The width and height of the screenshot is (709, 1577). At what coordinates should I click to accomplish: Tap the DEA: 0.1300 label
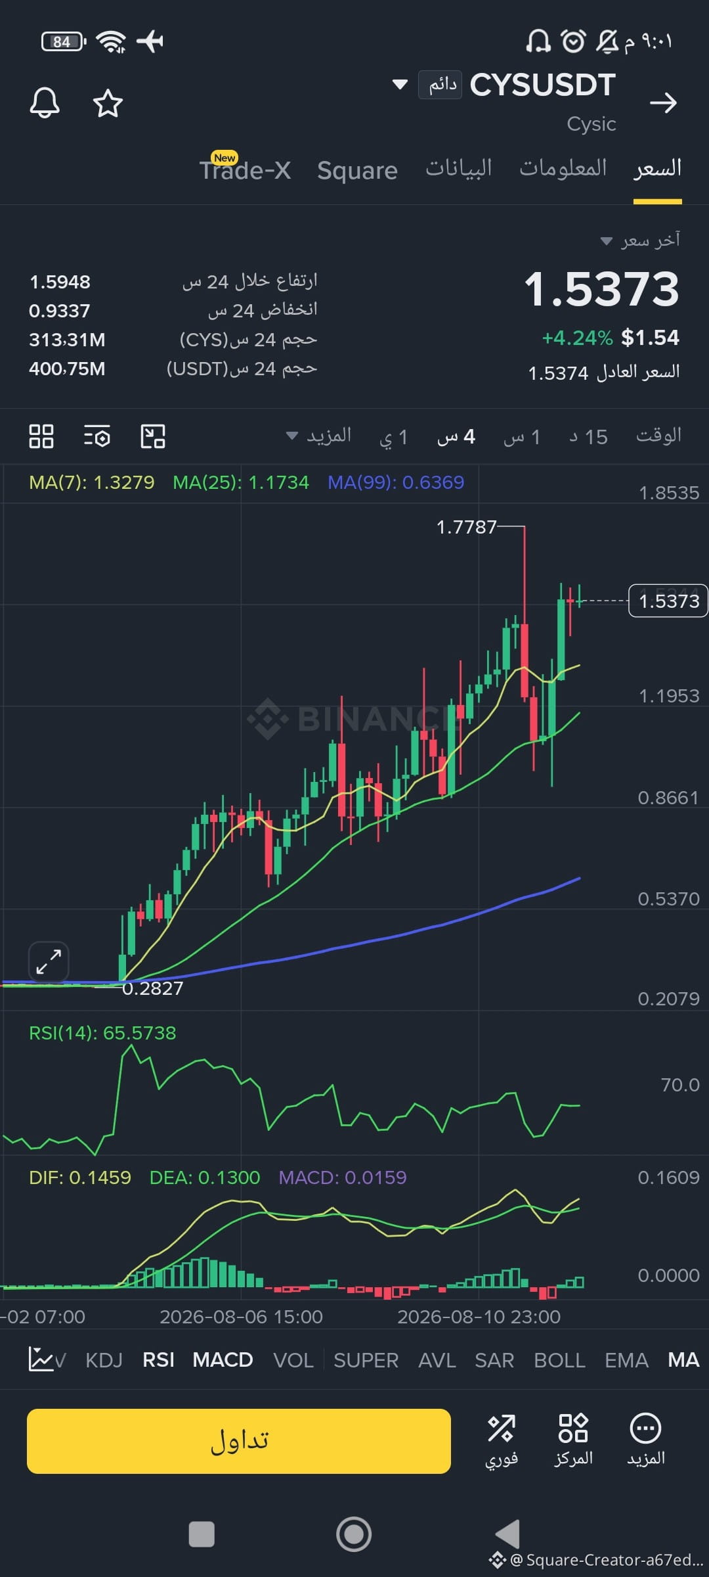(x=205, y=1177)
